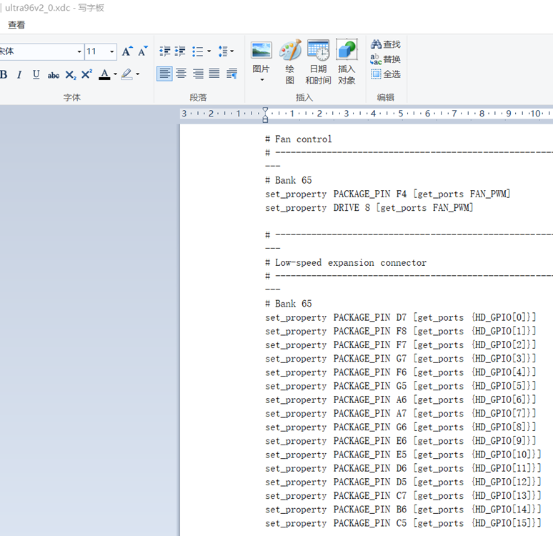Insert date and time (日期和时间)
This screenshot has width=553, height=536.
coord(318,62)
